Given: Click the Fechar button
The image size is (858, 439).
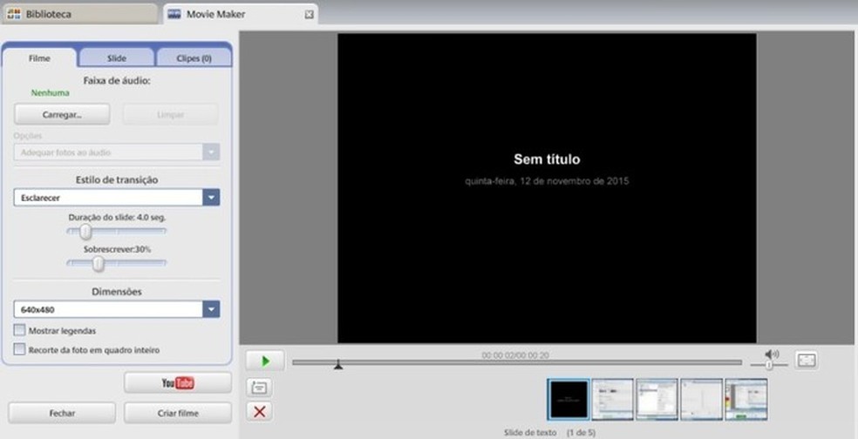Looking at the screenshot, I should 62,413.
